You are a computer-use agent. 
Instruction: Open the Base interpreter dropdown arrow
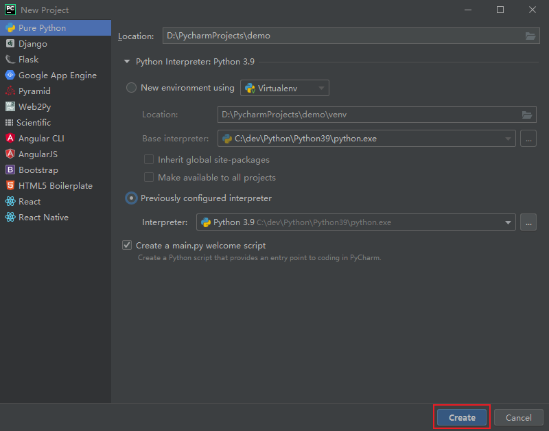508,139
